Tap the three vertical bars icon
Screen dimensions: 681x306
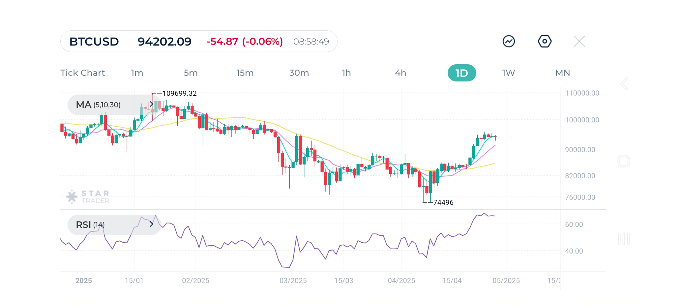point(623,239)
